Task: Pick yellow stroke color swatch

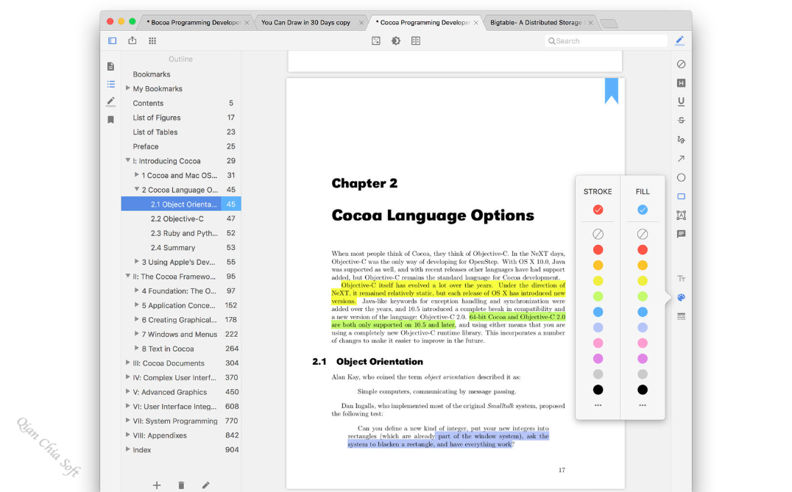Action: tap(598, 281)
